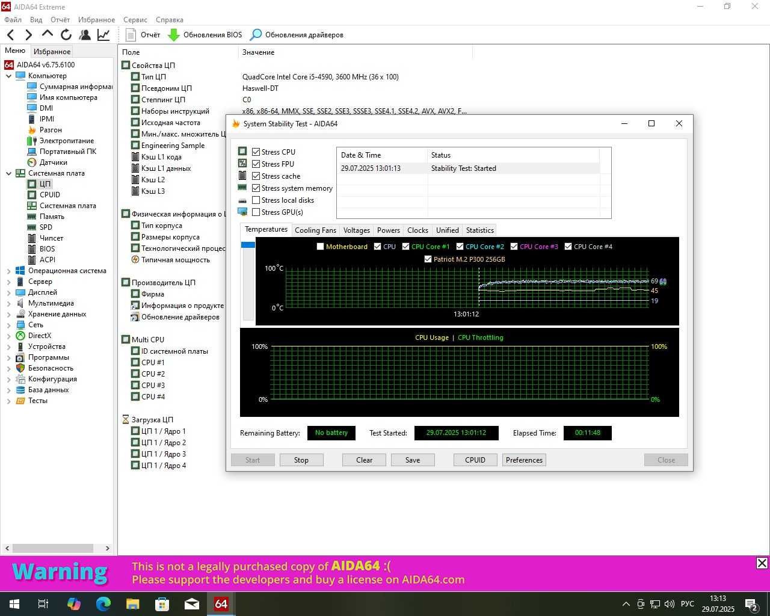The image size is (770, 616).
Task: Click the CPUID button
Action: click(475, 460)
